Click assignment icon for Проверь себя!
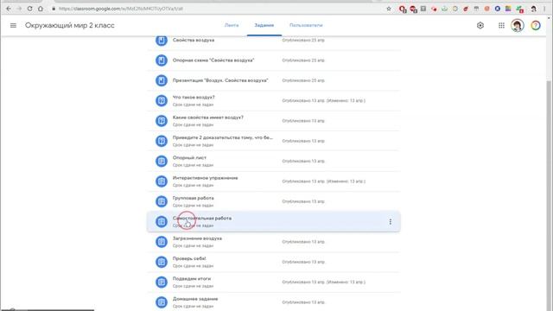 click(162, 262)
